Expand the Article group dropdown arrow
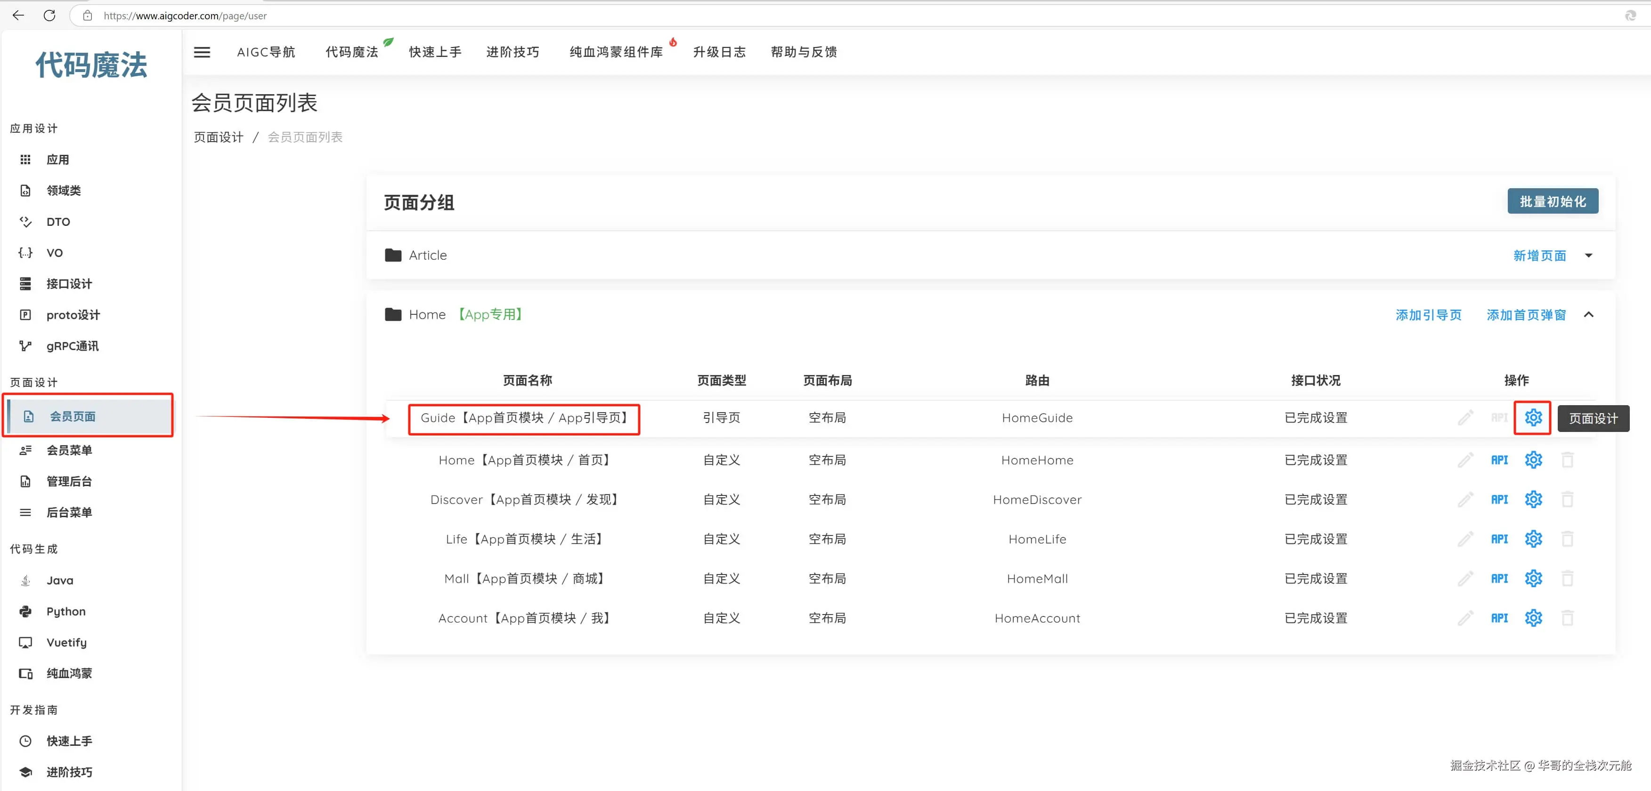 [1588, 256]
